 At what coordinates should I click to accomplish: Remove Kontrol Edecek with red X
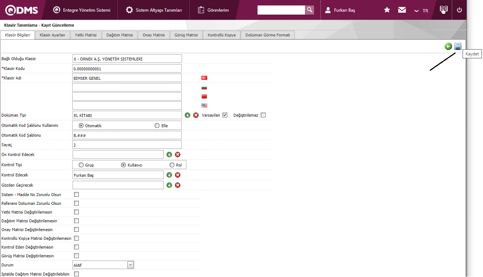point(178,175)
